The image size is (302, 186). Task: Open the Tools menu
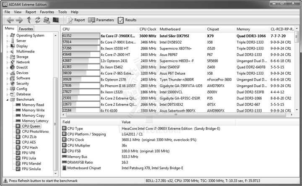(62, 12)
